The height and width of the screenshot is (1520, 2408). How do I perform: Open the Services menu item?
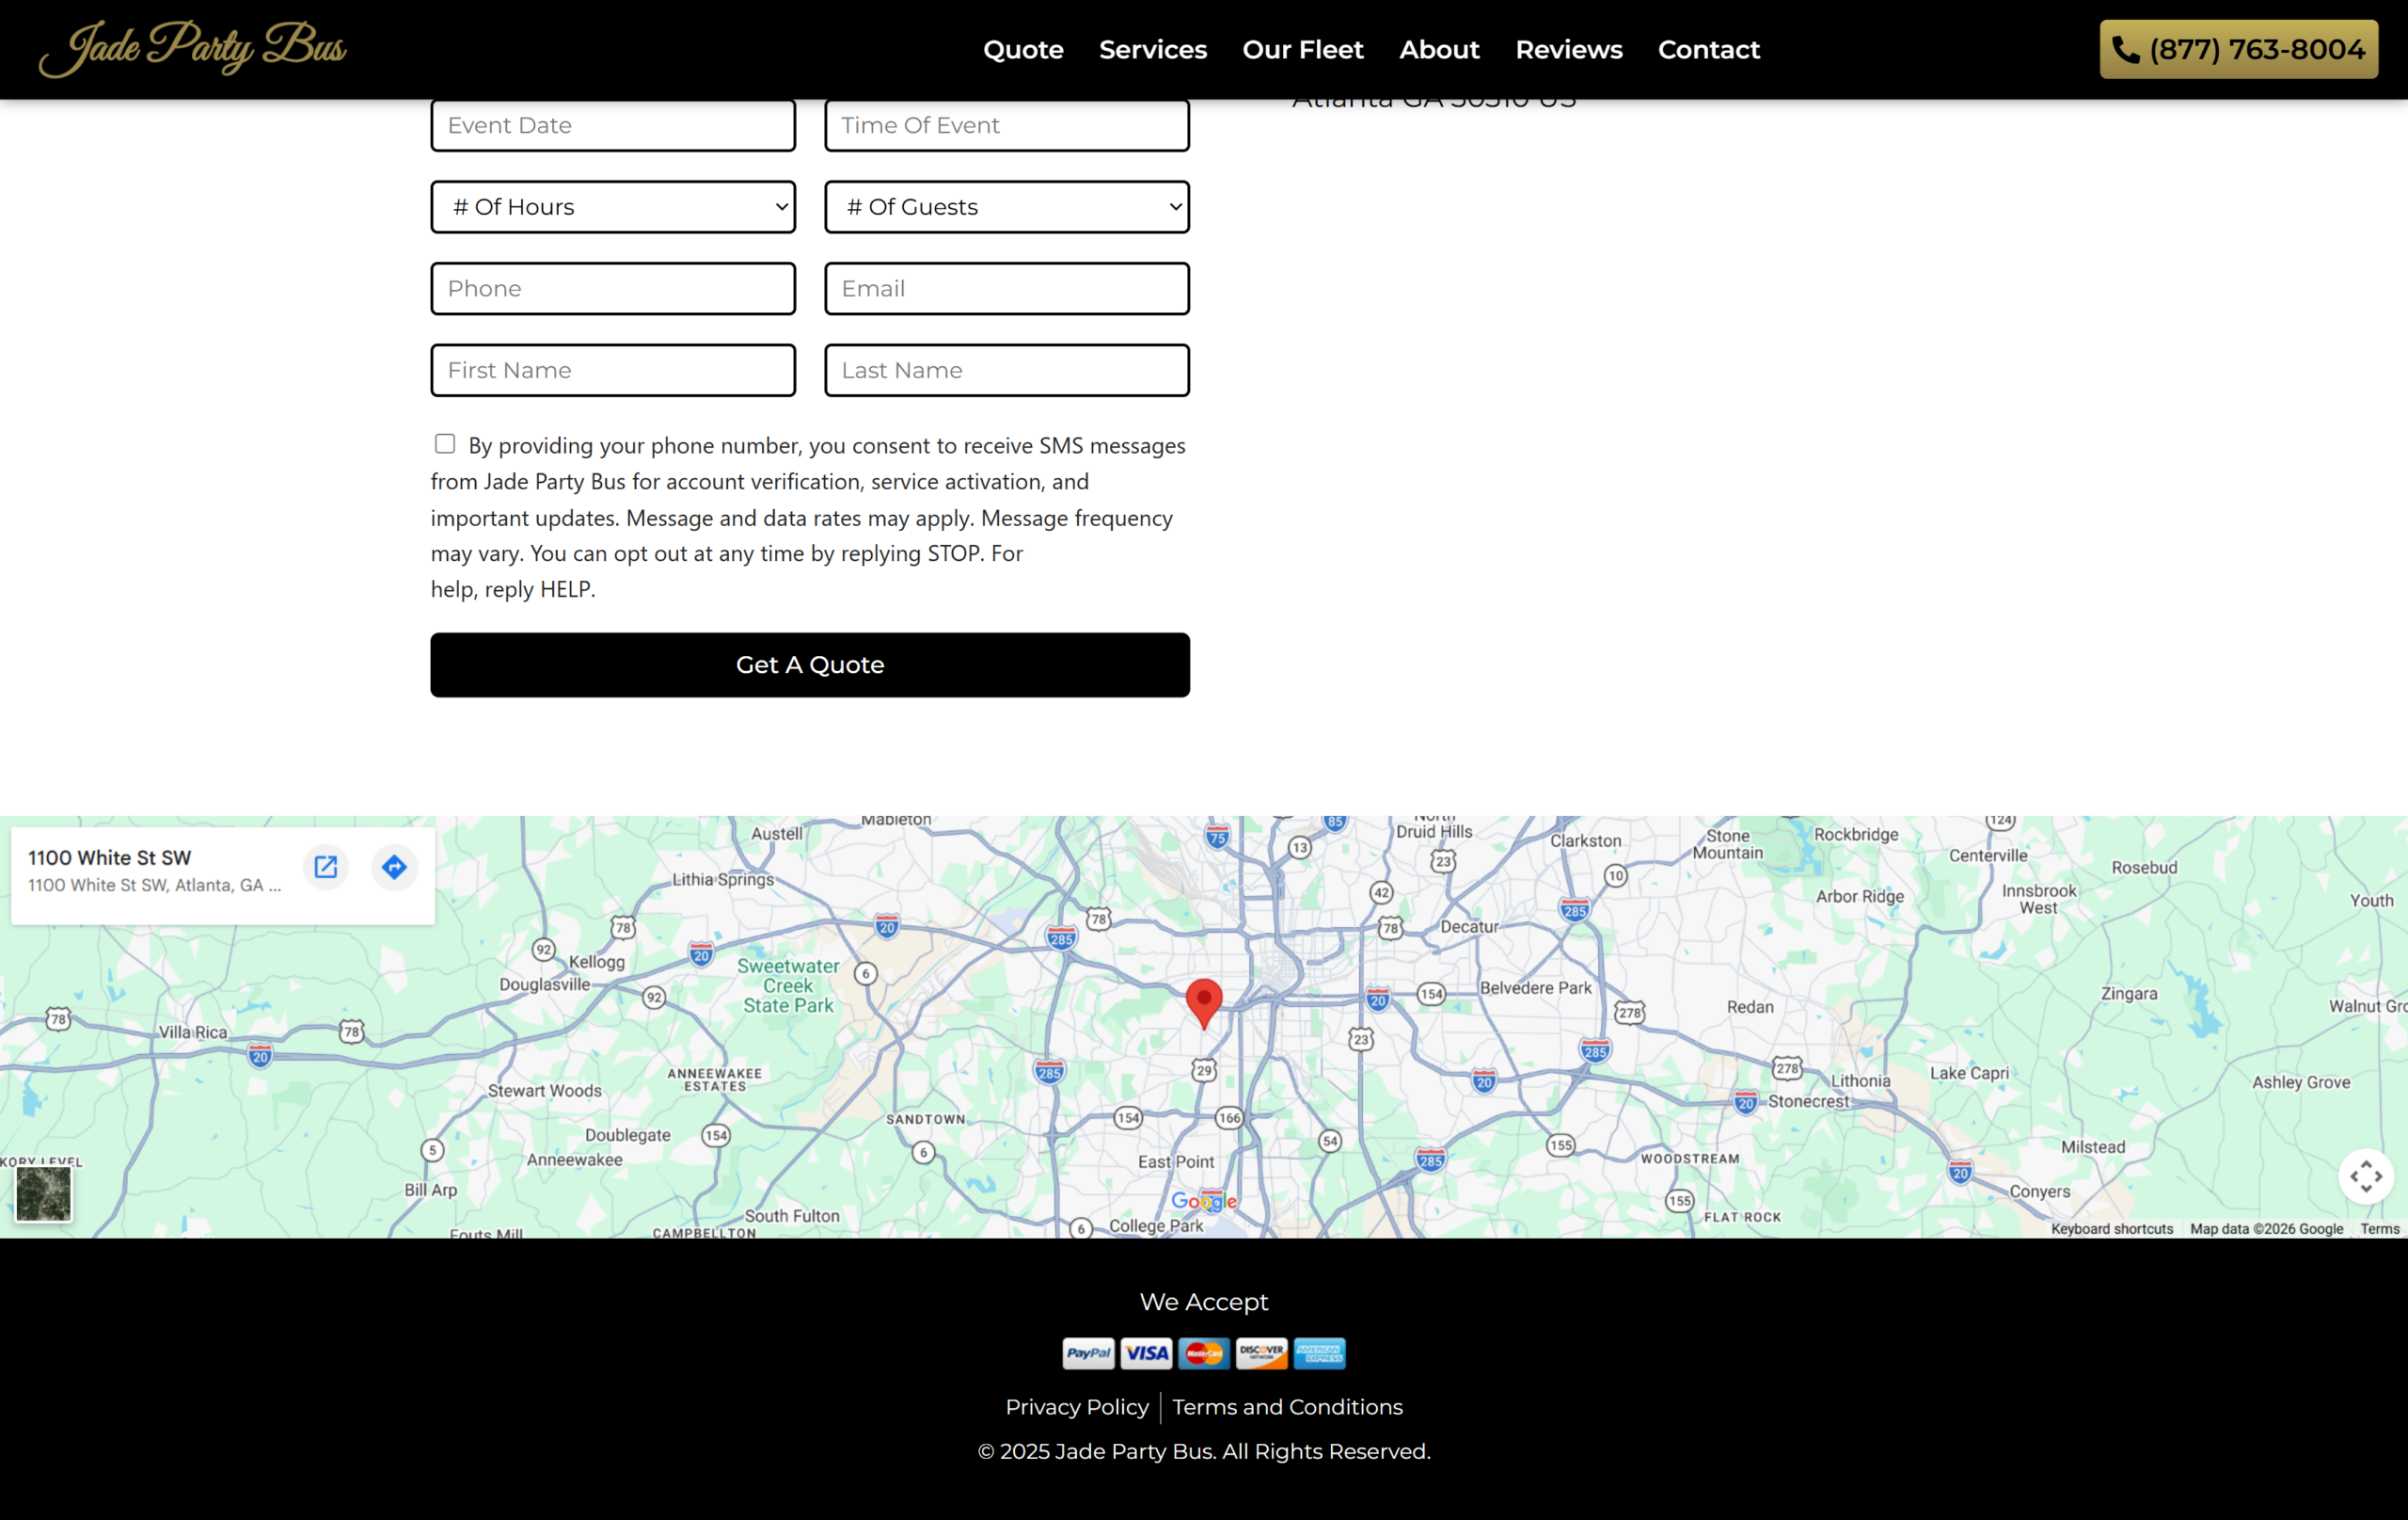coord(1153,49)
